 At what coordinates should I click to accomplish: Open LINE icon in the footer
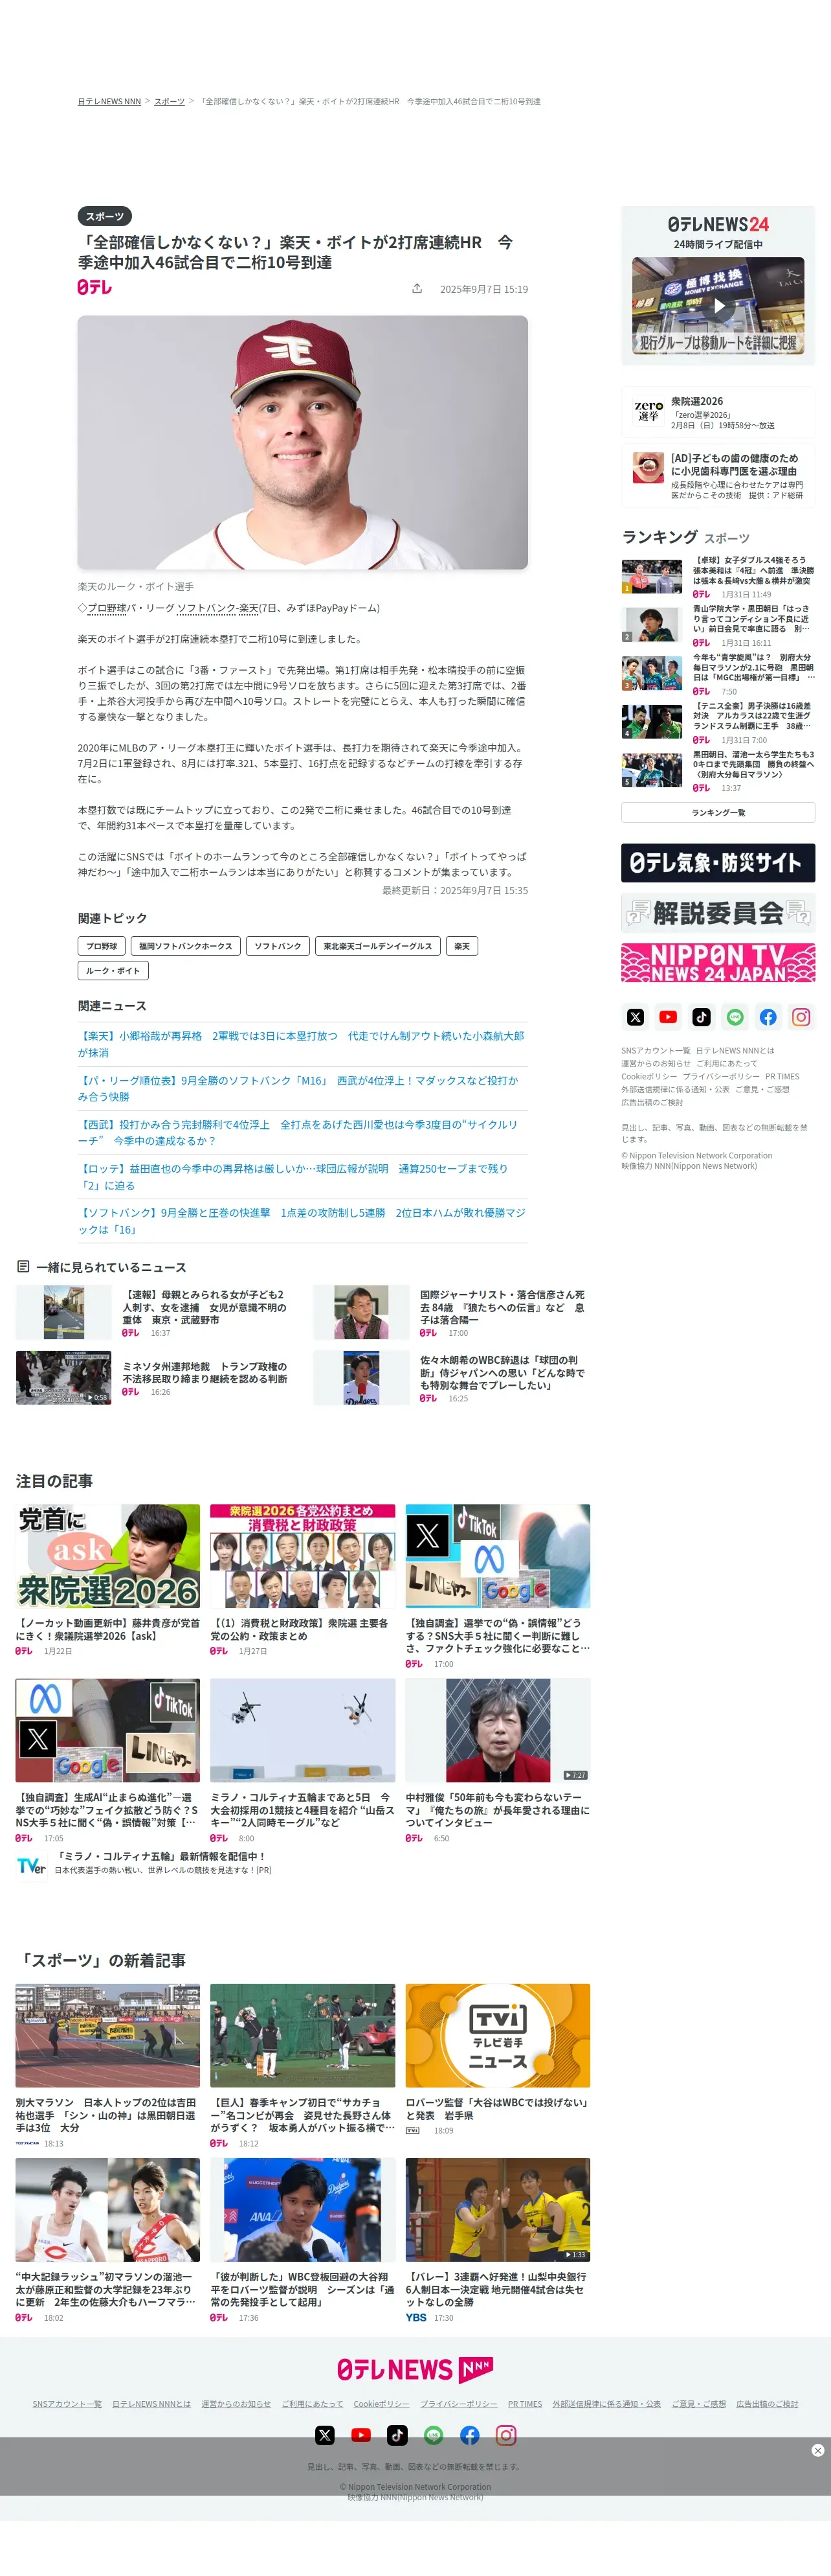click(434, 2435)
